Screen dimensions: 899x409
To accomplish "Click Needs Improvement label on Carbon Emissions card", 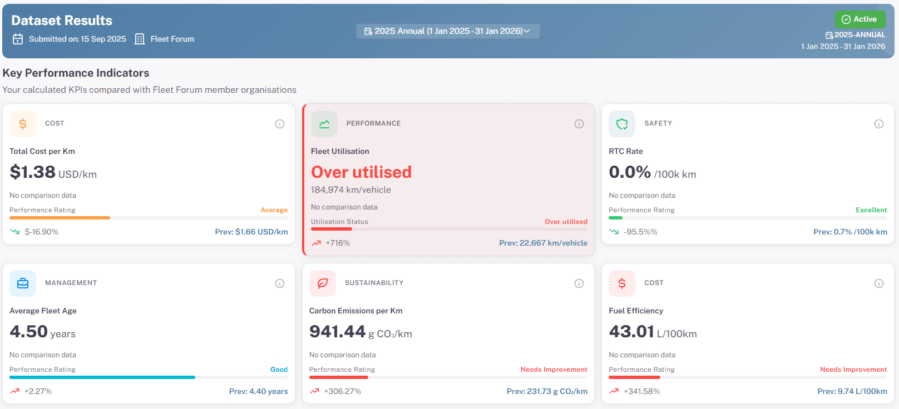I will [554, 370].
